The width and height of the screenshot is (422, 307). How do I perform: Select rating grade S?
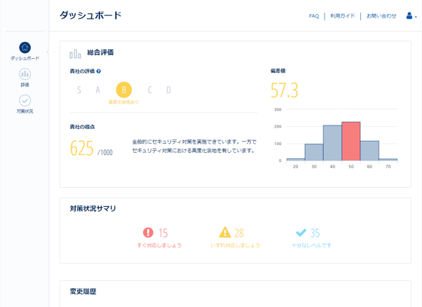tap(79, 90)
